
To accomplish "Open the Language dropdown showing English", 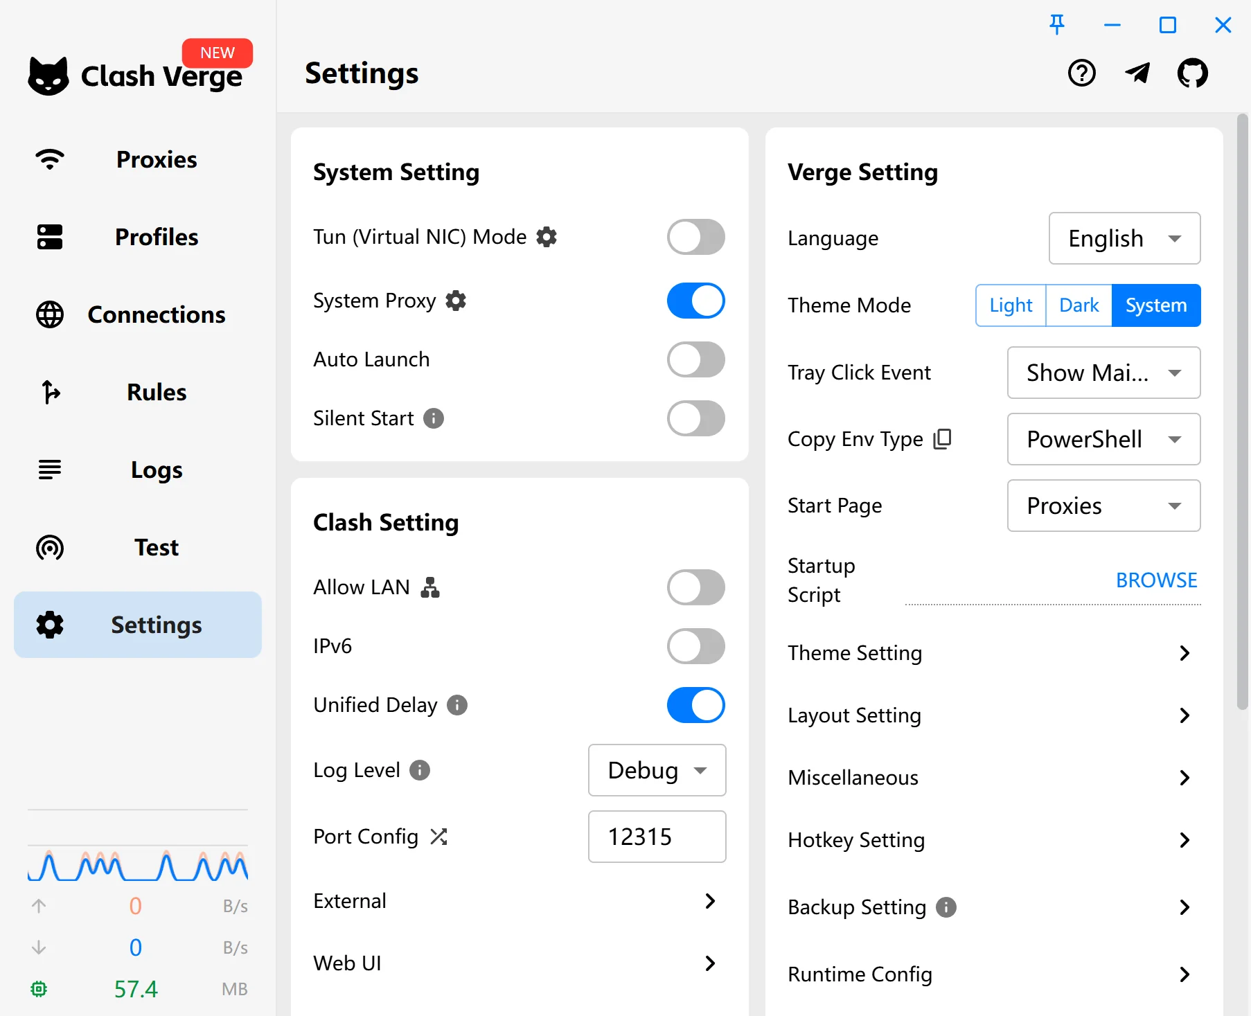I will (x=1125, y=238).
